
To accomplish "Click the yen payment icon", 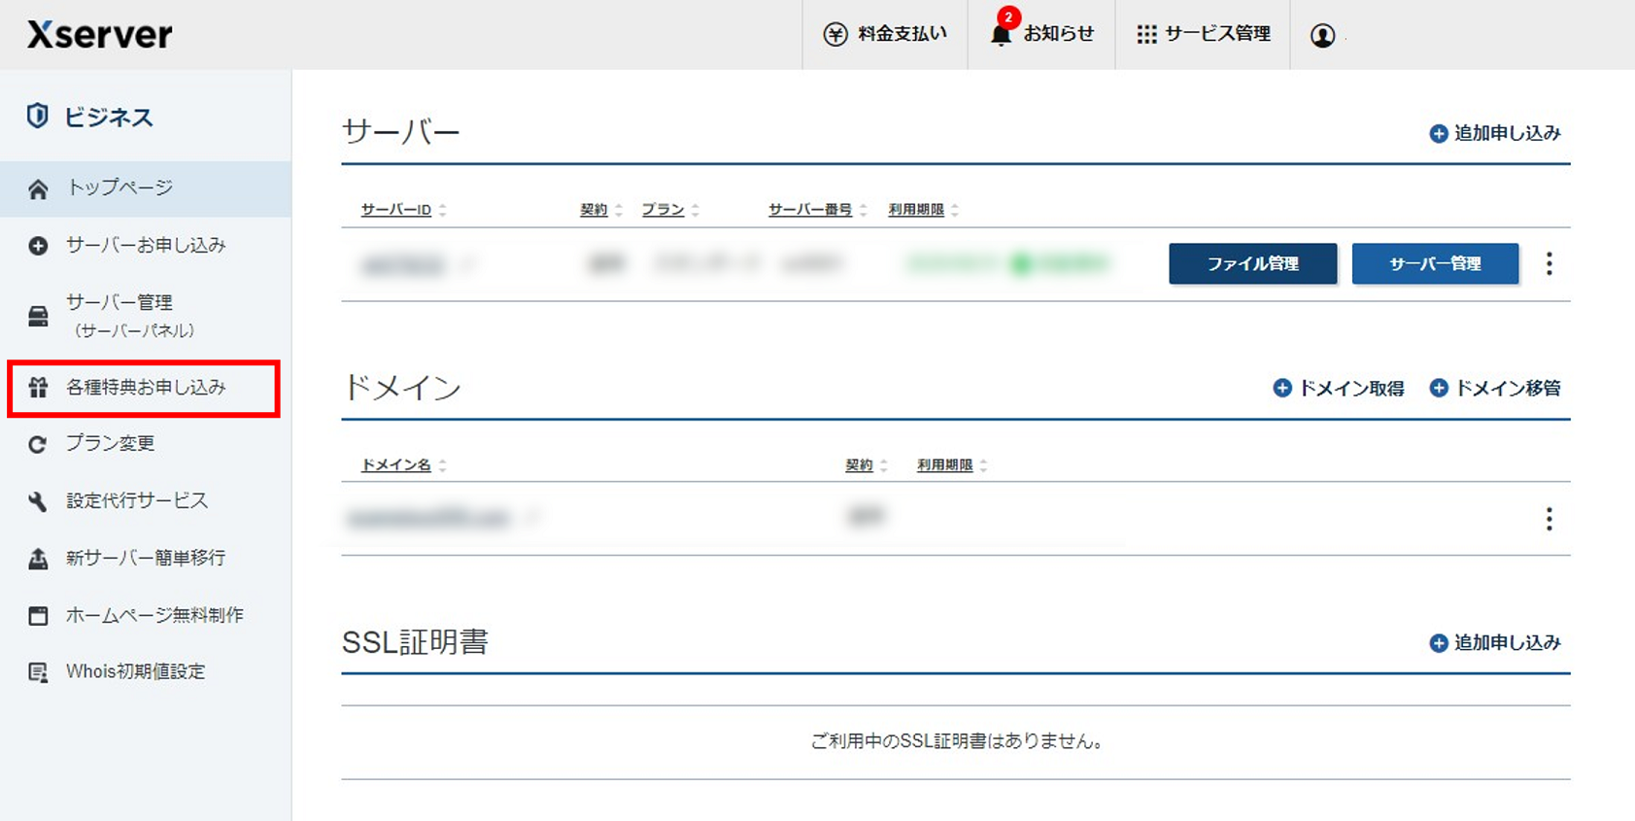I will pyautogui.click(x=835, y=35).
